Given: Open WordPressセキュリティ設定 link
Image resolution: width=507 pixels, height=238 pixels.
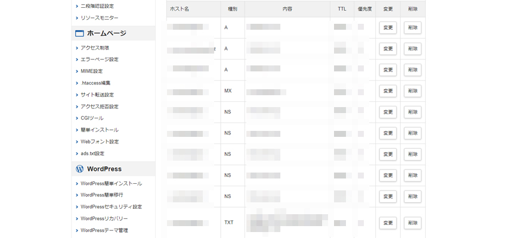Looking at the screenshot, I should (112, 206).
